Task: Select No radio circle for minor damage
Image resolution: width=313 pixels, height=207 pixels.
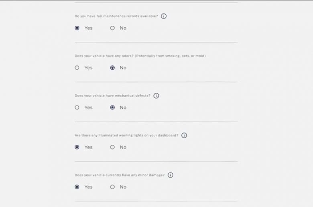Action: tap(112, 187)
